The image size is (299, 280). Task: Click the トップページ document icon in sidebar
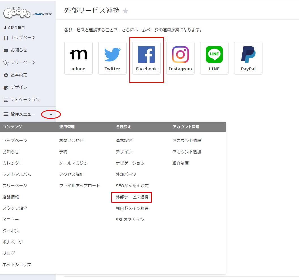[x=6, y=38]
